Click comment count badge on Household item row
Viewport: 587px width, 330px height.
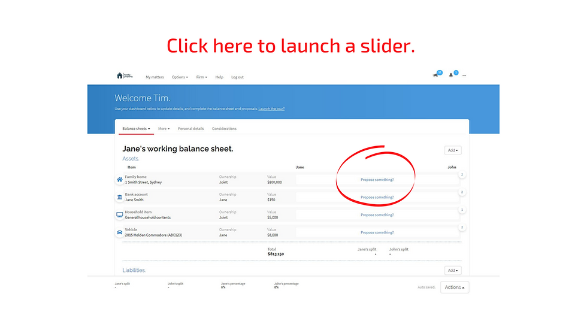[x=462, y=210]
